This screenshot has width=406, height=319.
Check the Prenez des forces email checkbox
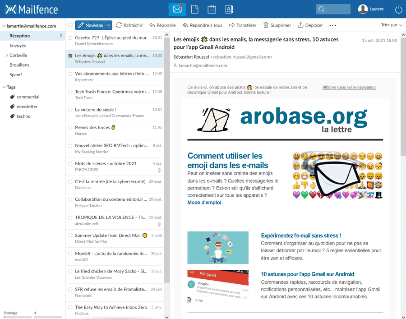(70, 128)
